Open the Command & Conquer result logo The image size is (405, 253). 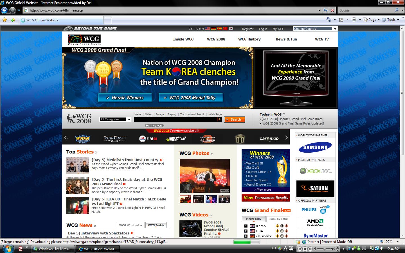tap(208, 139)
